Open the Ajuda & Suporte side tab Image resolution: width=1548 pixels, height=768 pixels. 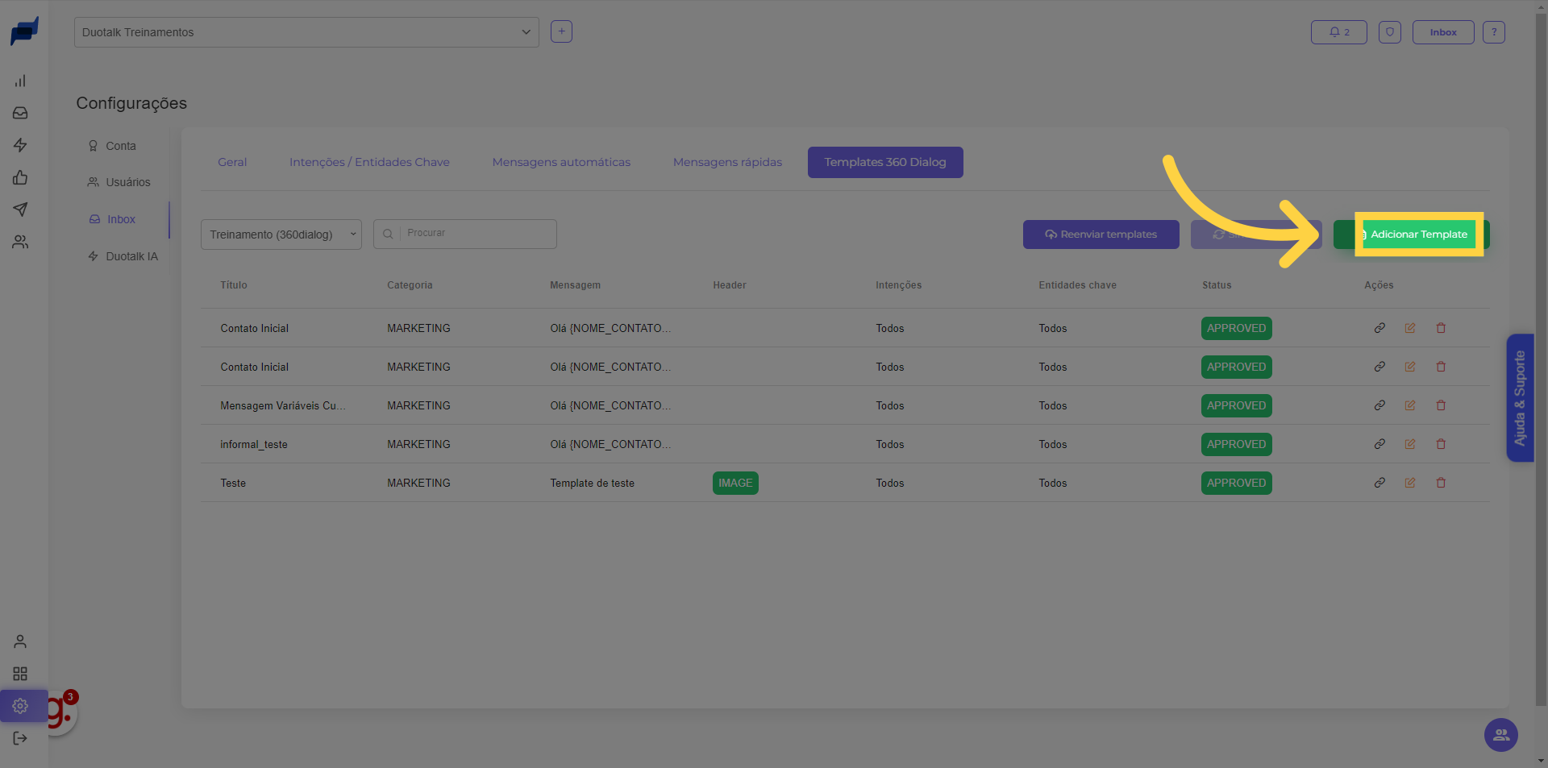[x=1520, y=398]
